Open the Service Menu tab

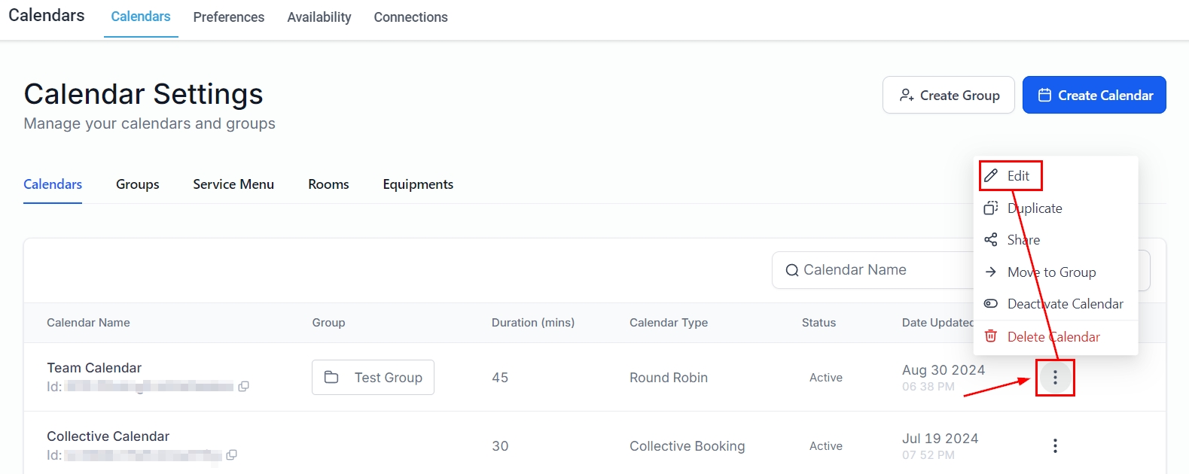[x=233, y=184]
